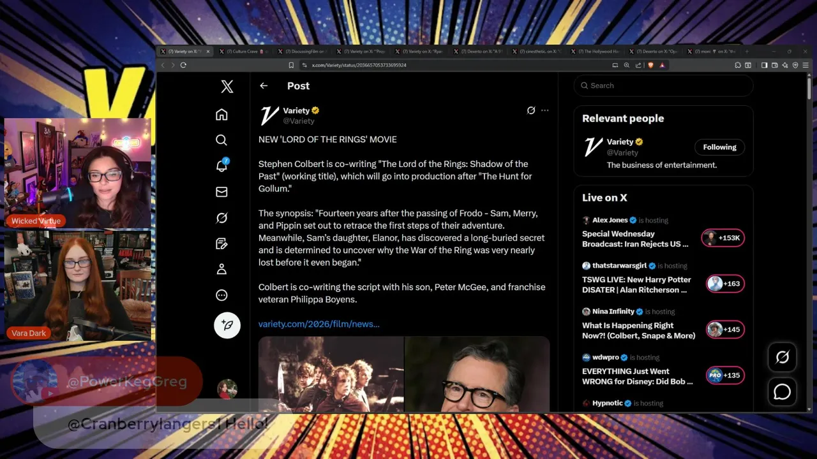The height and width of the screenshot is (459, 817).
Task: Click the zoom magnifier in address bar
Action: (627, 65)
